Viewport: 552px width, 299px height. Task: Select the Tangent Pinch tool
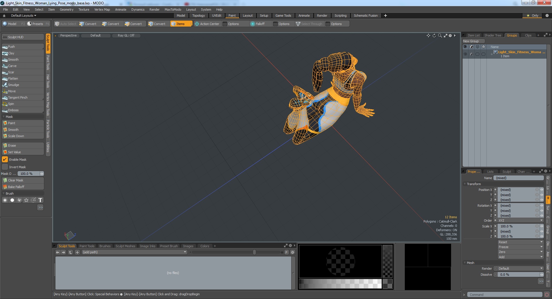tap(22, 97)
